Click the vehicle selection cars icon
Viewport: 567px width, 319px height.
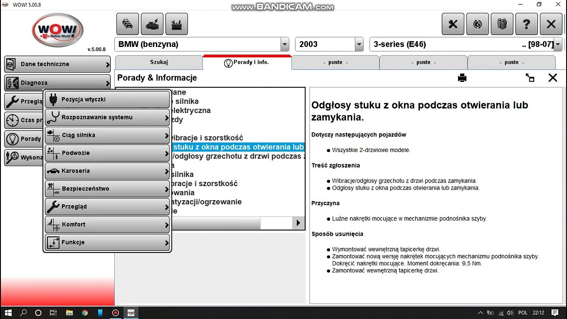click(x=128, y=24)
